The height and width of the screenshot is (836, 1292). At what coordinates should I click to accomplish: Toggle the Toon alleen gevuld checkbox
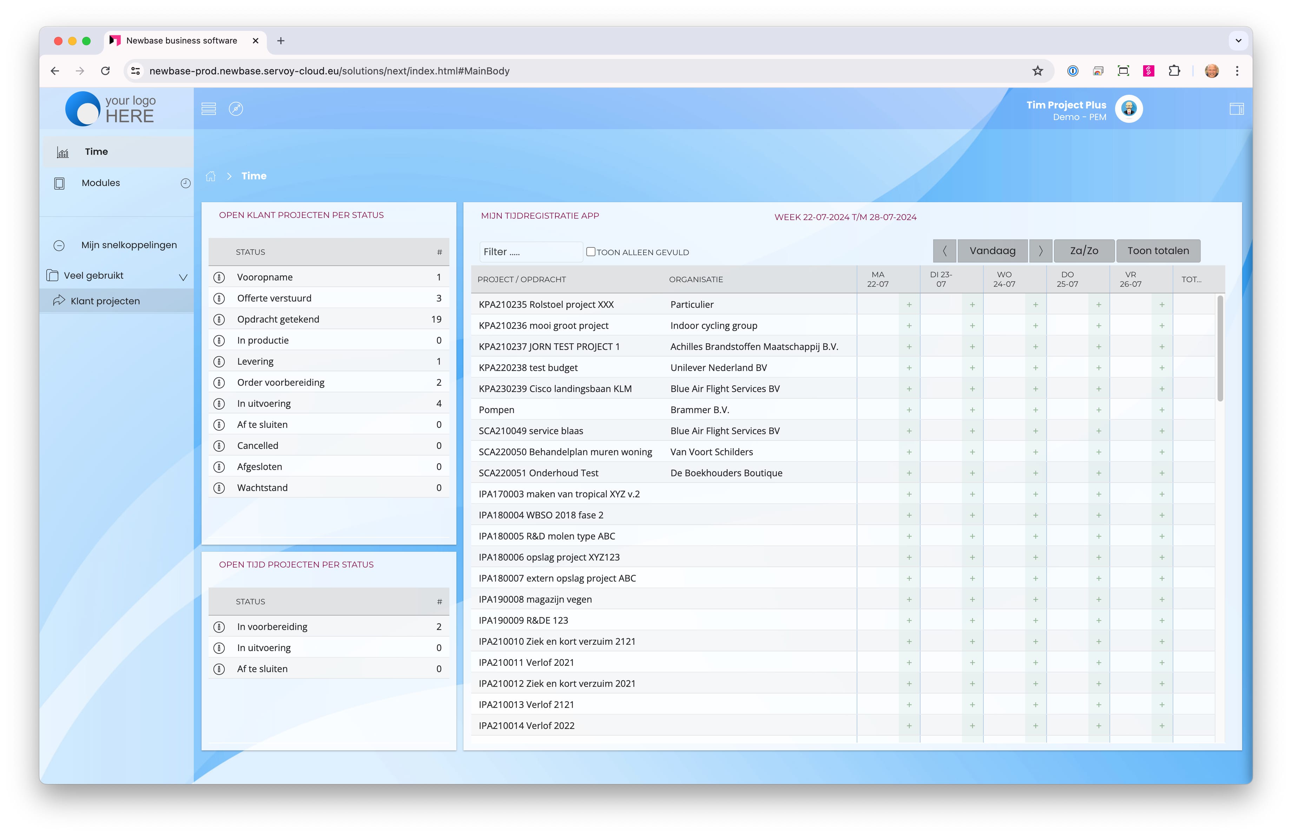(591, 252)
